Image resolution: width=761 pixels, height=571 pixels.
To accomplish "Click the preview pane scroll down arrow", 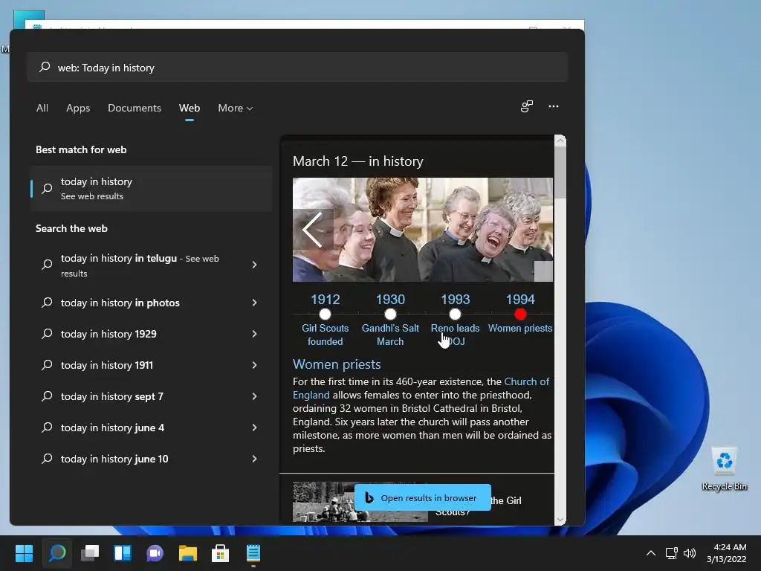I will [560, 520].
